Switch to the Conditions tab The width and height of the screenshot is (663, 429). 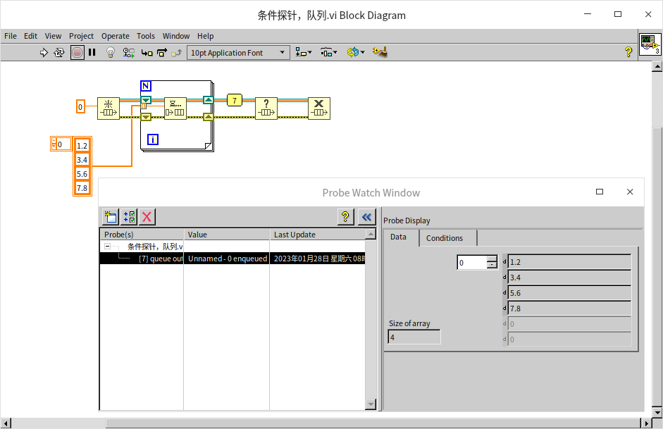tap(445, 238)
